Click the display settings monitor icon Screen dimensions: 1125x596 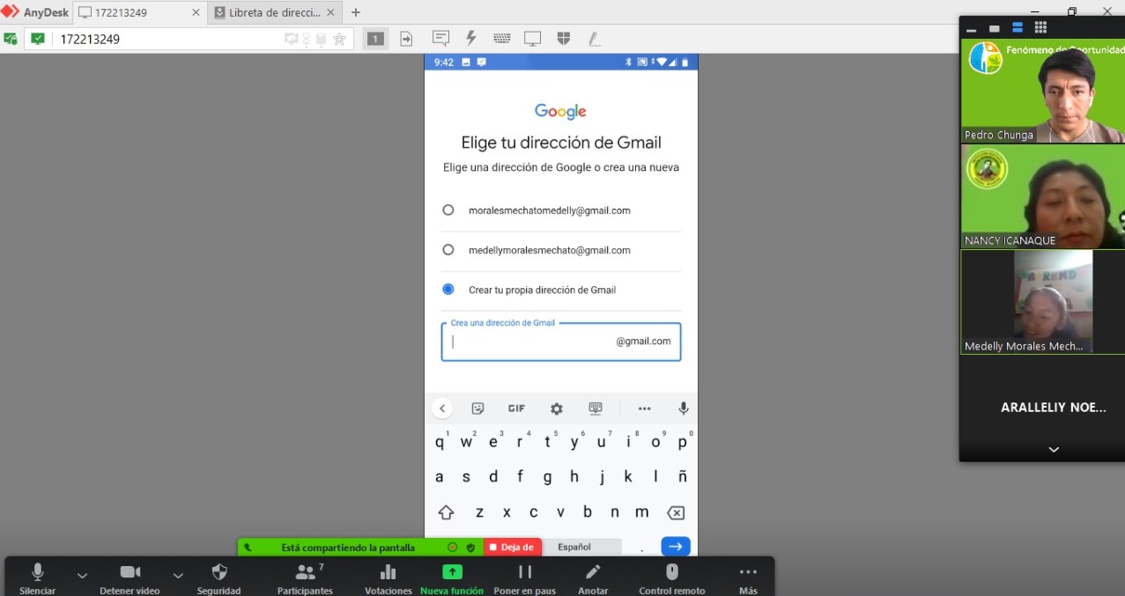coord(533,39)
